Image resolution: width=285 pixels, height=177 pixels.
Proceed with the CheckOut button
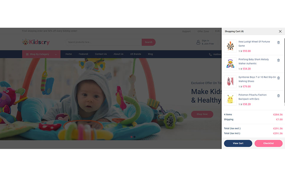point(268,143)
